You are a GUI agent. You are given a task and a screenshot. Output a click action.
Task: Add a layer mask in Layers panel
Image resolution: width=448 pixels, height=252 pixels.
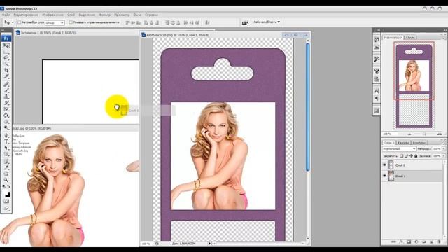[x=409, y=241]
